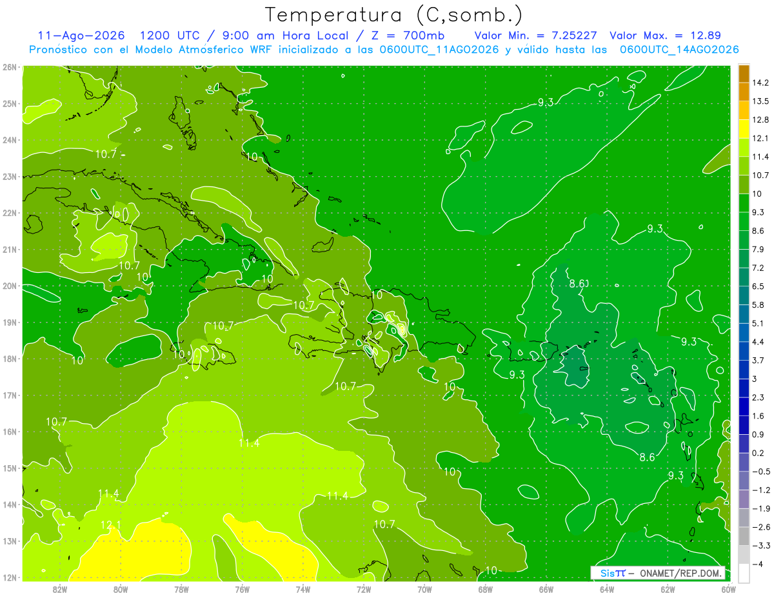Click the 24N latitude axis label
The width and height of the screenshot is (774, 598).
[x=10, y=140]
